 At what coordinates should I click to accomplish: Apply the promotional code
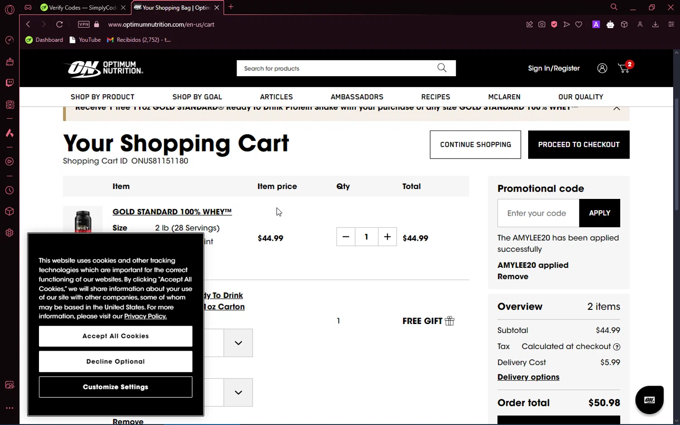pyautogui.click(x=600, y=213)
